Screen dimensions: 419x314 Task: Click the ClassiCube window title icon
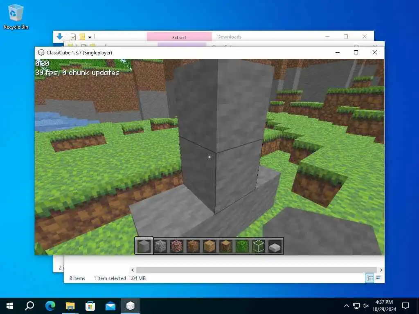[x=41, y=53]
